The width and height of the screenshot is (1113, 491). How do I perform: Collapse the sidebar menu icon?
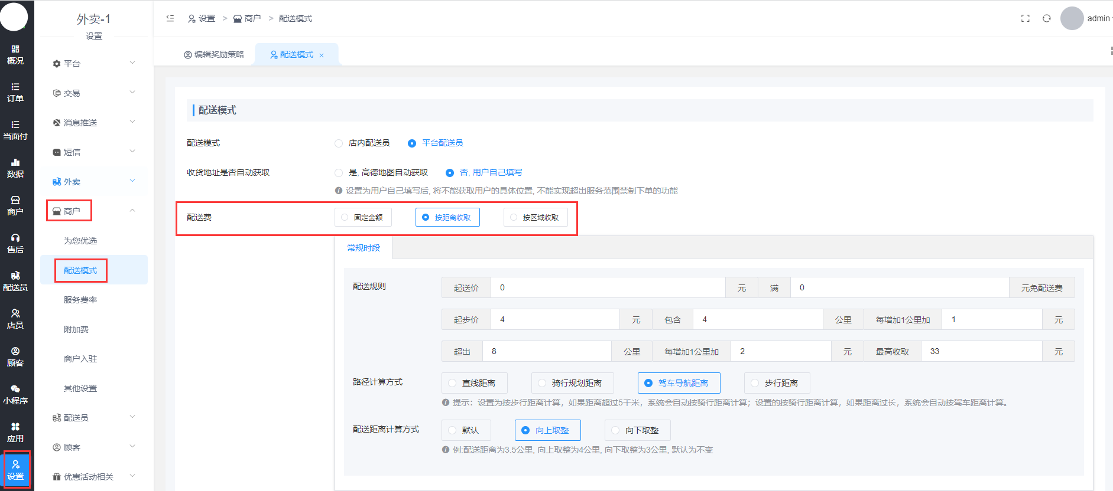170,18
